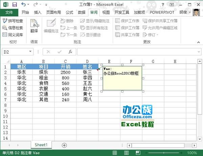Select the Sheet1 sheet tab

(x=41, y=145)
